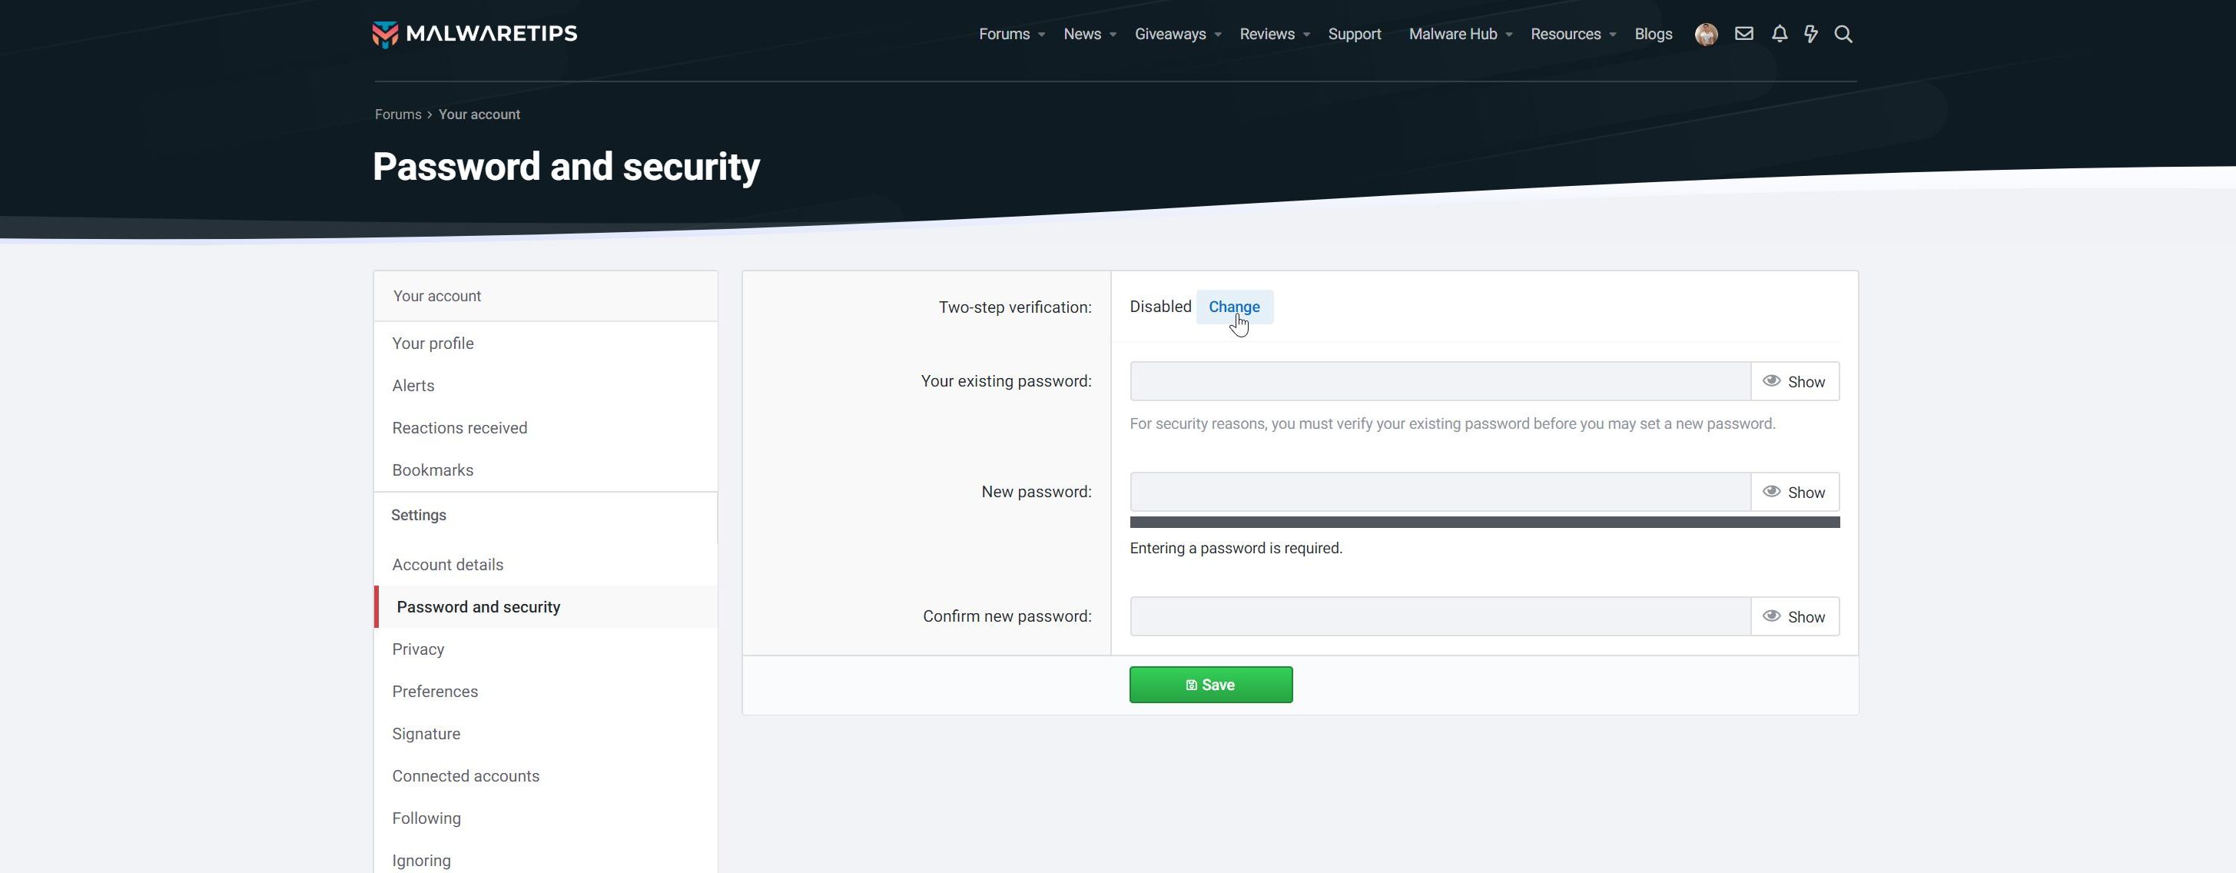Open the alerts bell icon
Viewport: 2236px width, 873px height.
[x=1779, y=34]
